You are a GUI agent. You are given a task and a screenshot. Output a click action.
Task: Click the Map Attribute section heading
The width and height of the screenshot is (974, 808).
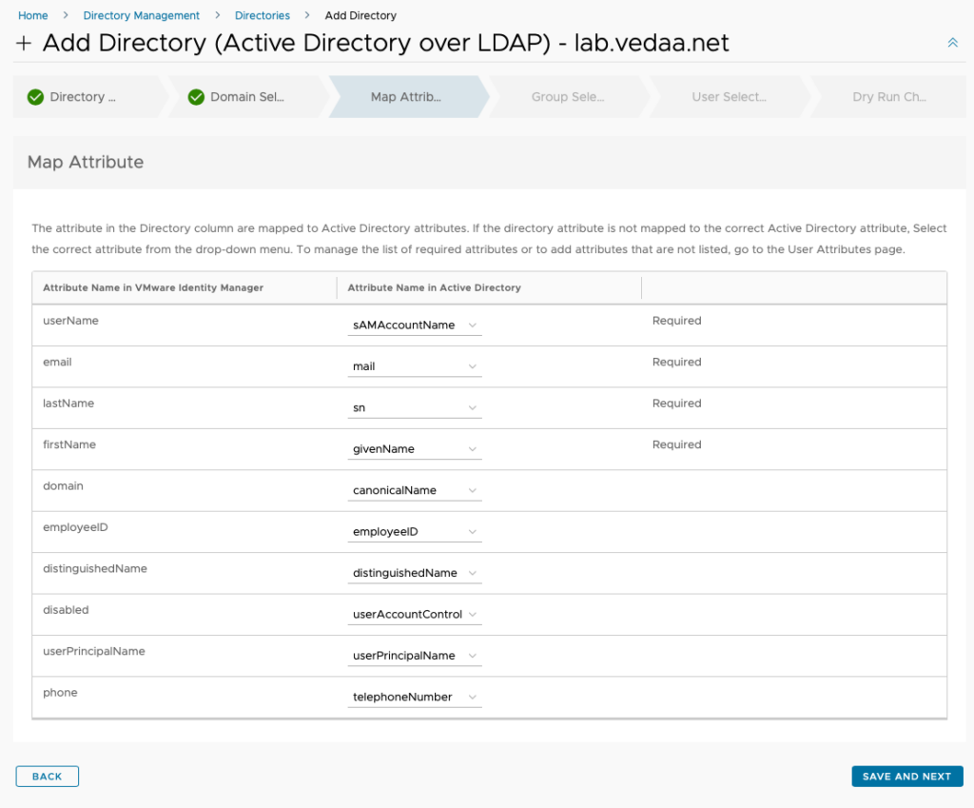click(86, 162)
